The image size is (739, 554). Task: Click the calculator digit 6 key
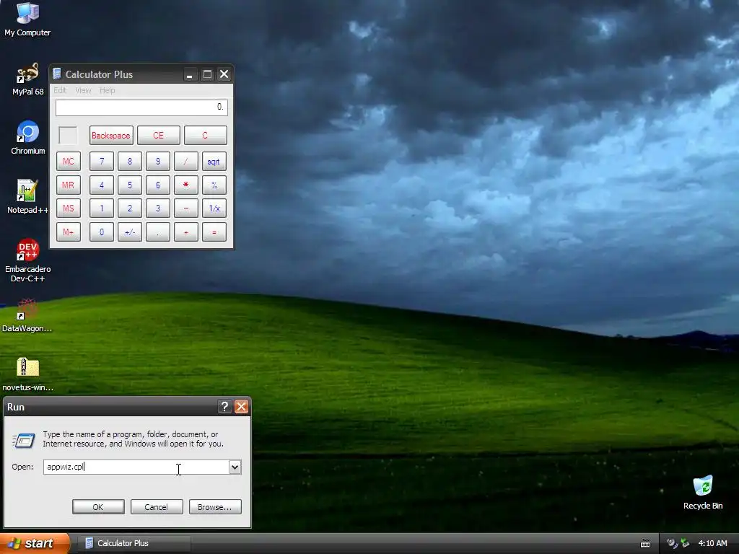point(158,185)
